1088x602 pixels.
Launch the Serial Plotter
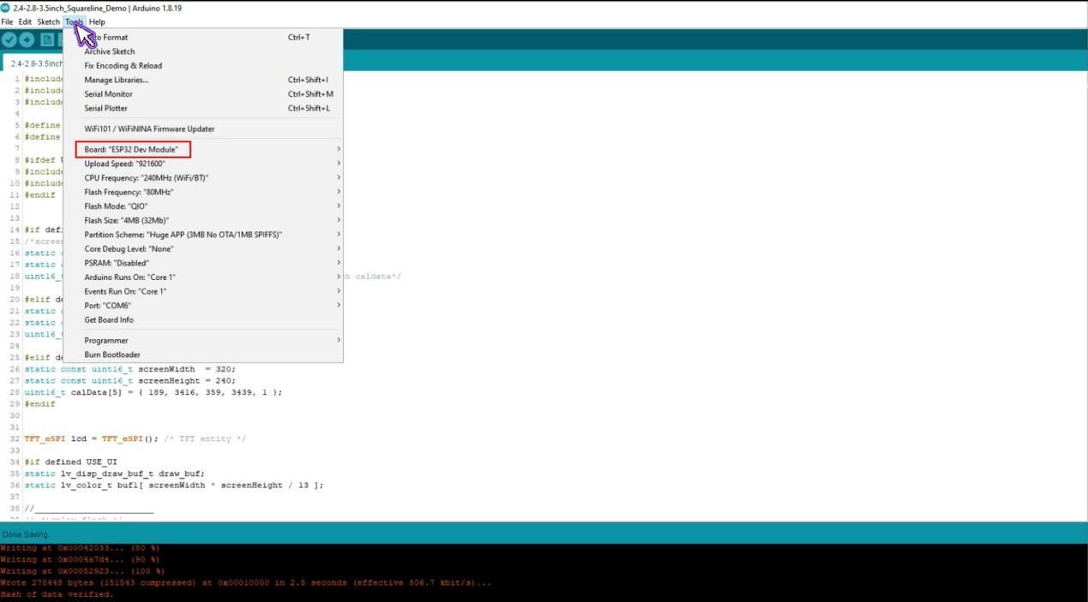click(105, 108)
